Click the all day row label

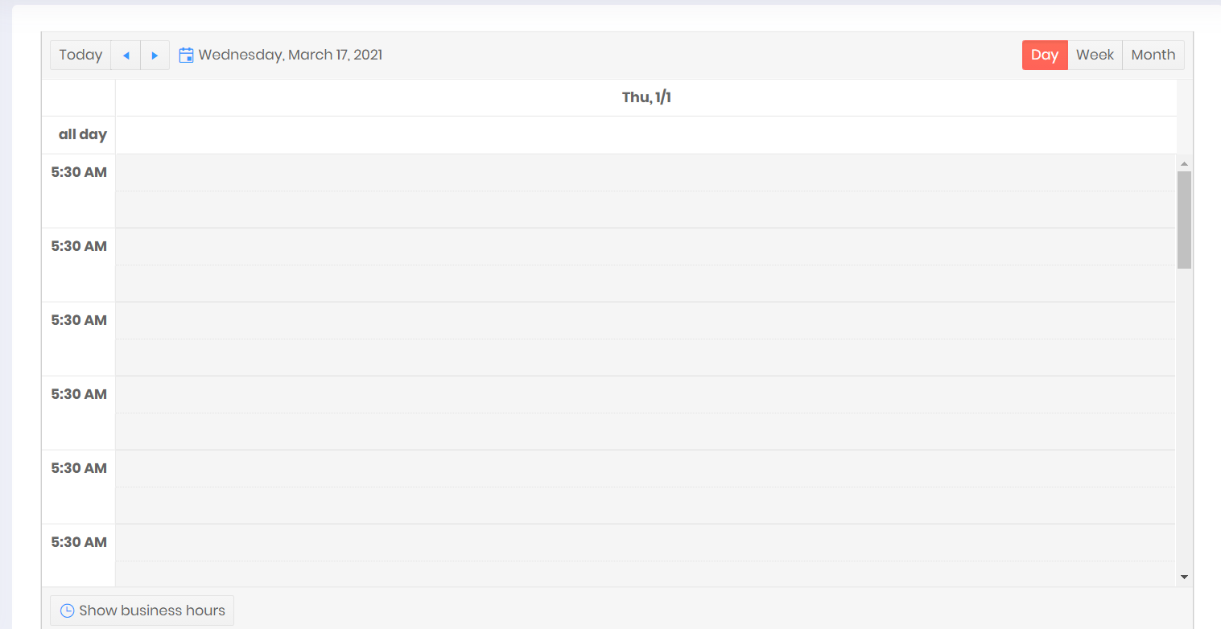tap(82, 135)
